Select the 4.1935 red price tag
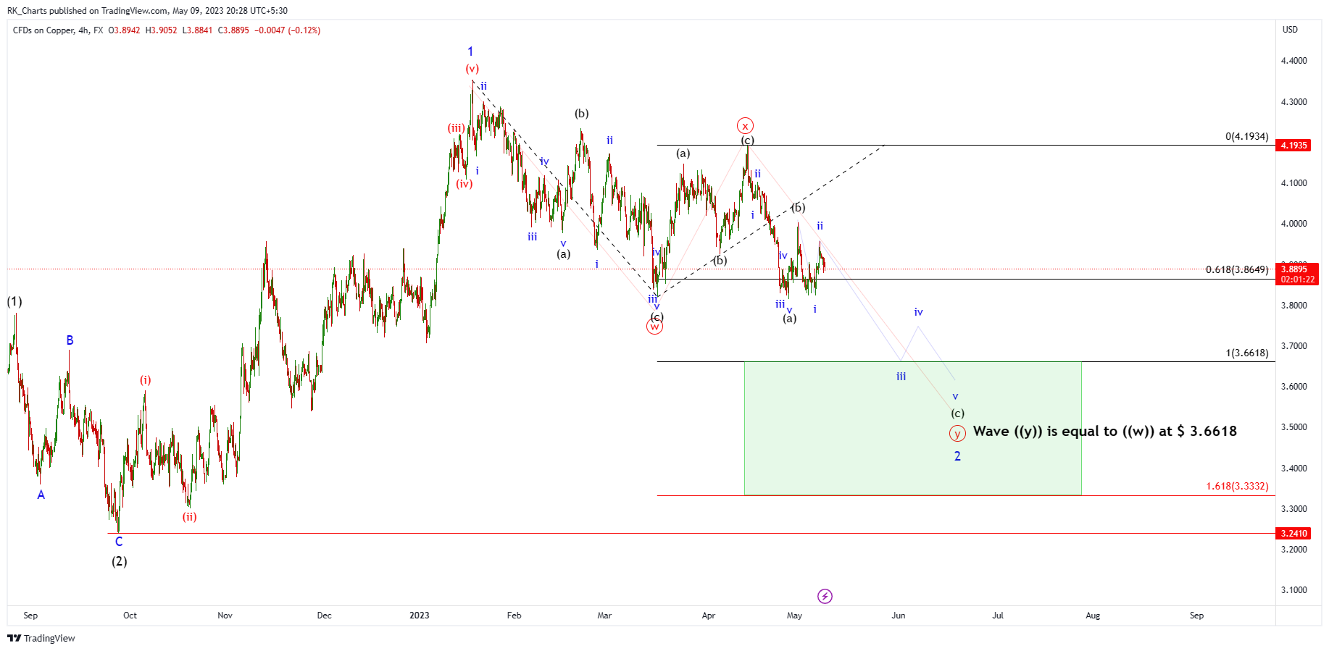The width and height of the screenshot is (1329, 651). 1294,146
